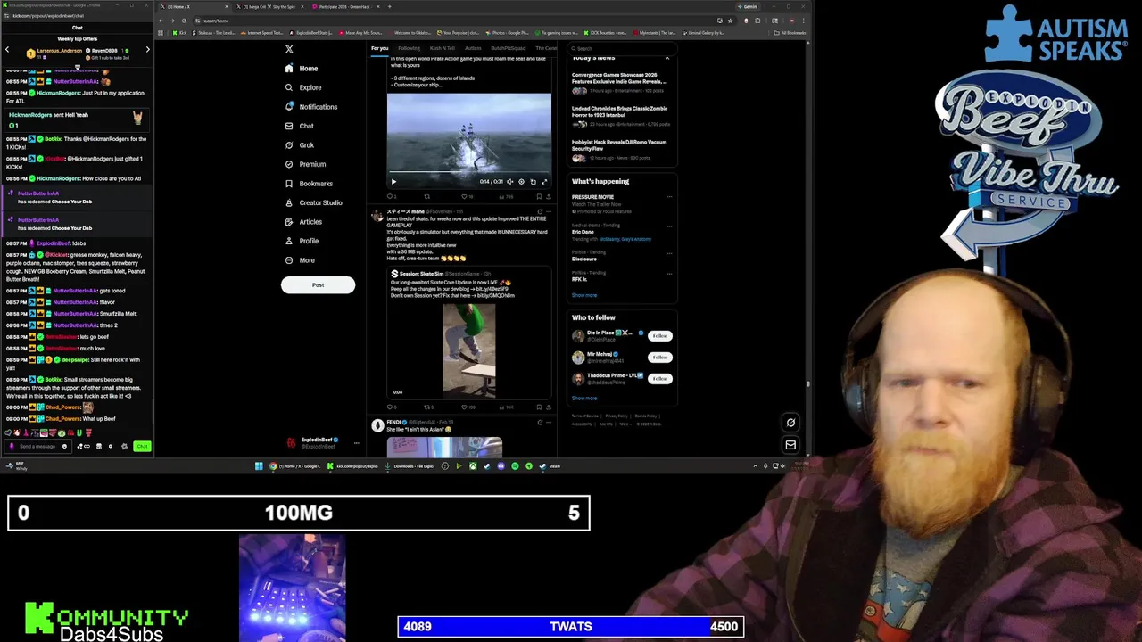
Task: Open Bookmarks in X sidebar
Action: point(309,184)
